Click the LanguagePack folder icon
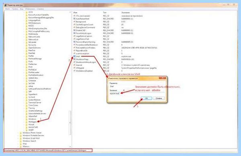The height and width of the screenshot is (156, 241). (27, 20)
